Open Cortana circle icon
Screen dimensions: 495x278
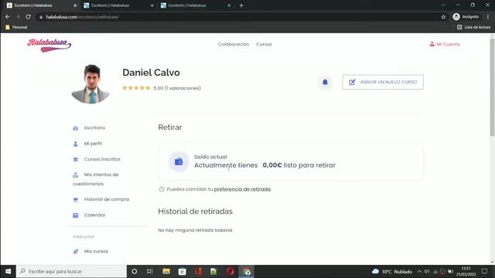click(134, 271)
